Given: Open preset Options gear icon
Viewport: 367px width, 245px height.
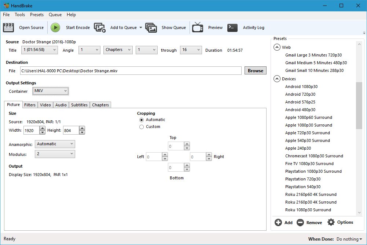Looking at the screenshot, I should click(331, 222).
